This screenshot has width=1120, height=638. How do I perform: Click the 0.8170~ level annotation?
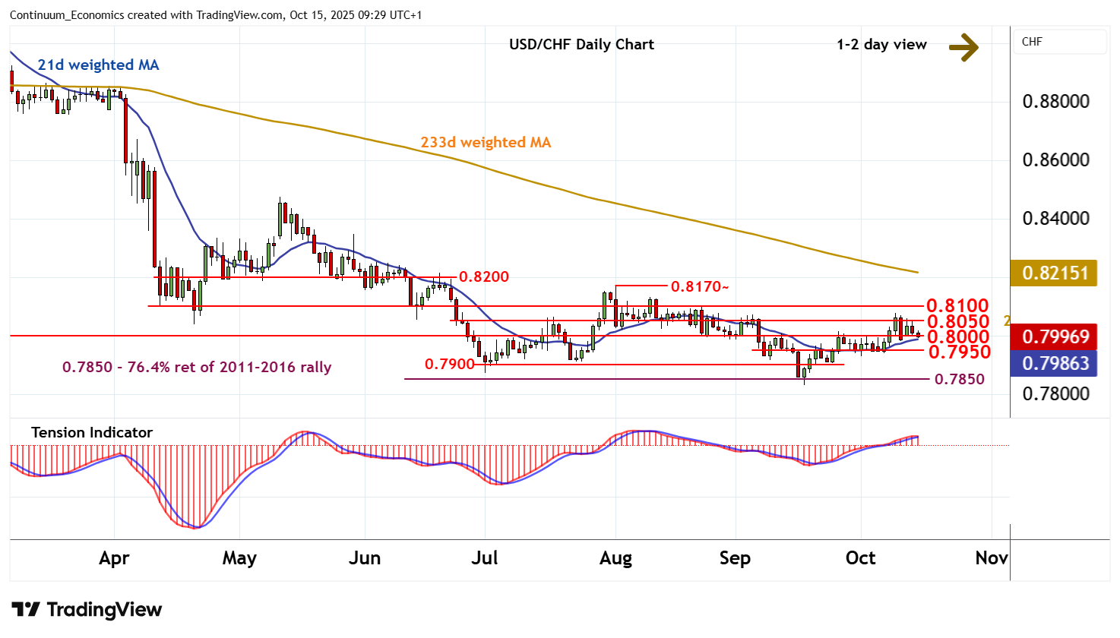click(699, 286)
